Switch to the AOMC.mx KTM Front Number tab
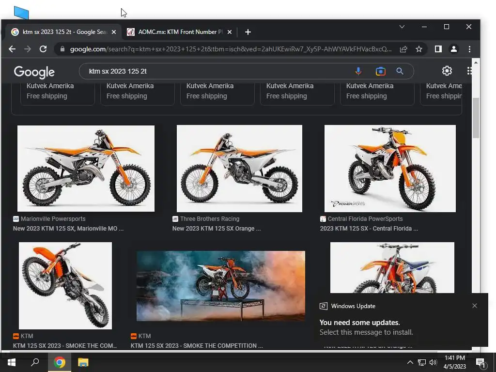Viewport: 496px width, 372px height. 179,32
